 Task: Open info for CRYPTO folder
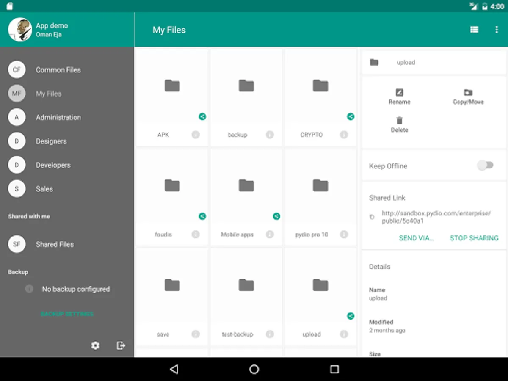click(x=344, y=135)
